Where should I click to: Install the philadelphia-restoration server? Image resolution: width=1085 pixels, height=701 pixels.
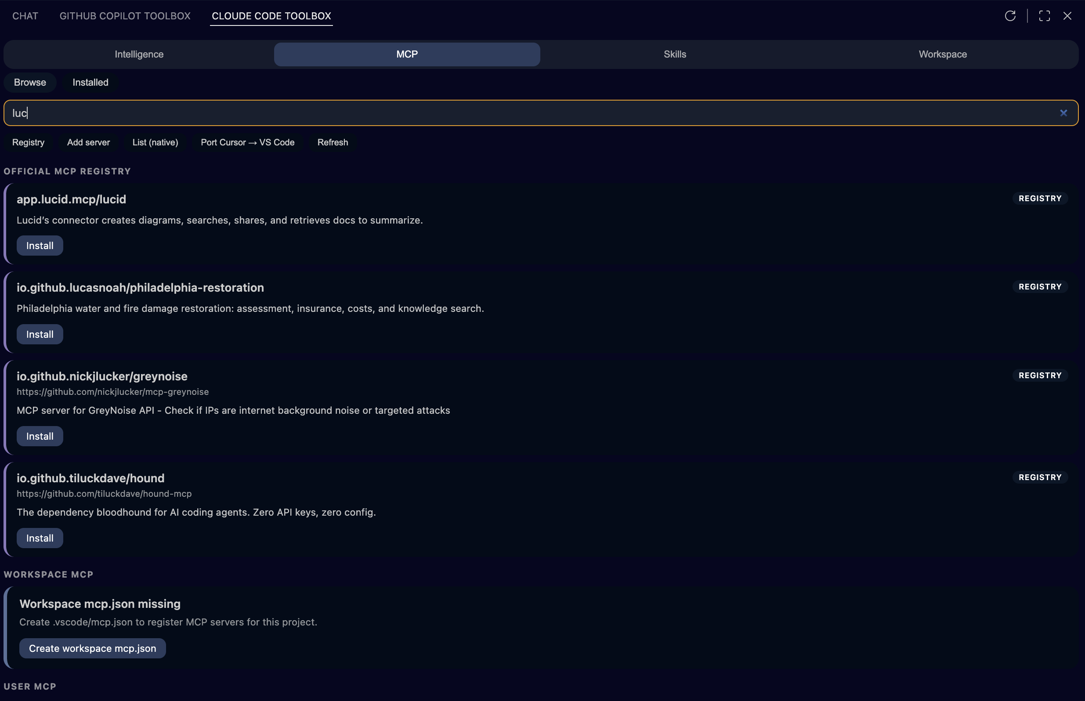(x=40, y=334)
